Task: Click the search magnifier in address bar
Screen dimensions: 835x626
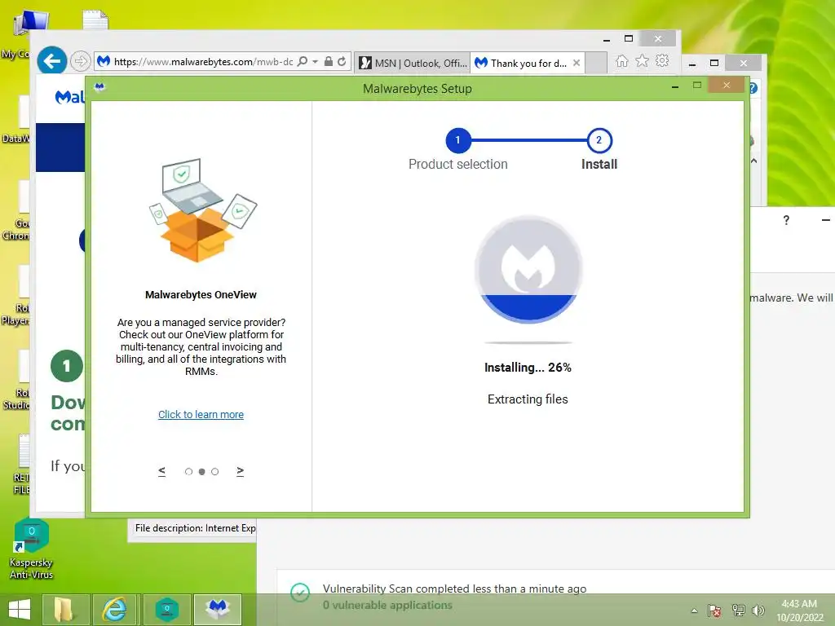Action: [x=302, y=61]
